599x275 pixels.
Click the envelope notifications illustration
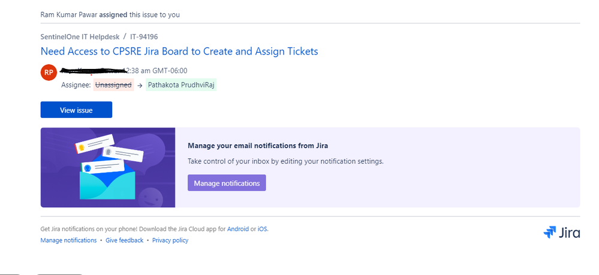click(108, 167)
